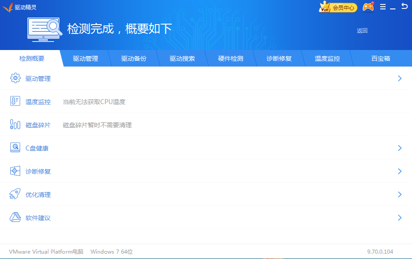
Task: Expand the 诊断修复 row arrow
Action: coord(399,171)
